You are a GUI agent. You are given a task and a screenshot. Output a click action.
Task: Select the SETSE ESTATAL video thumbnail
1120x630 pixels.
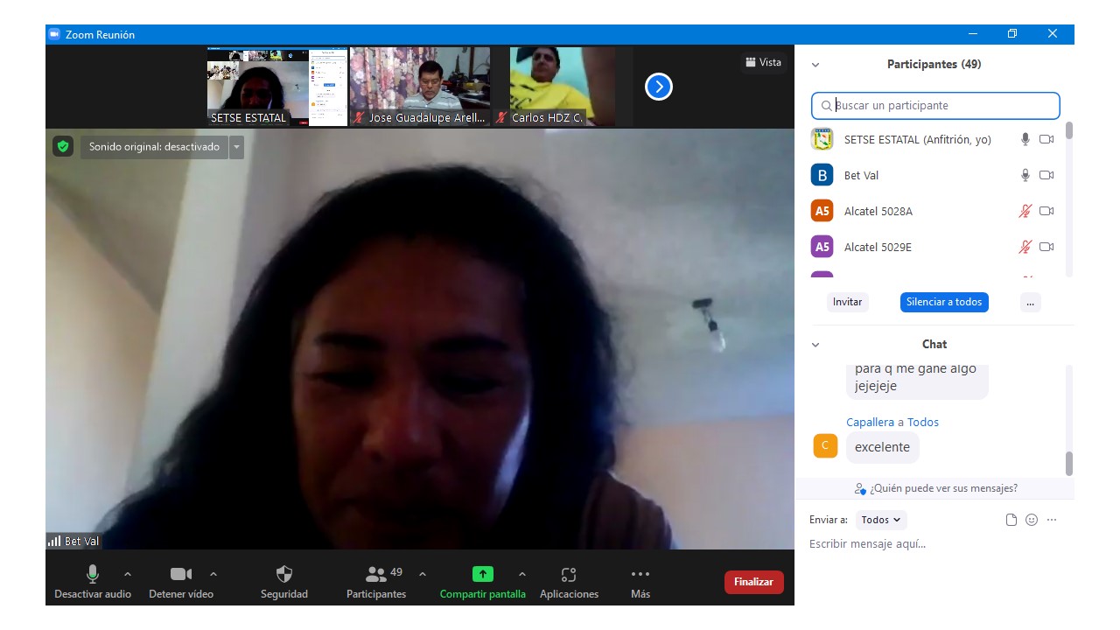click(277, 87)
